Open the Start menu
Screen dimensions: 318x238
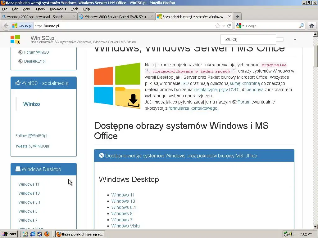pos(9,234)
